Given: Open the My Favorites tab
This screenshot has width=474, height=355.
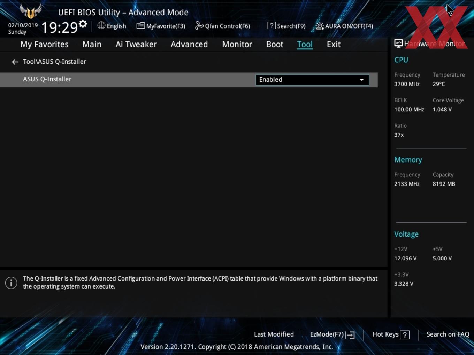Looking at the screenshot, I should pyautogui.click(x=44, y=44).
